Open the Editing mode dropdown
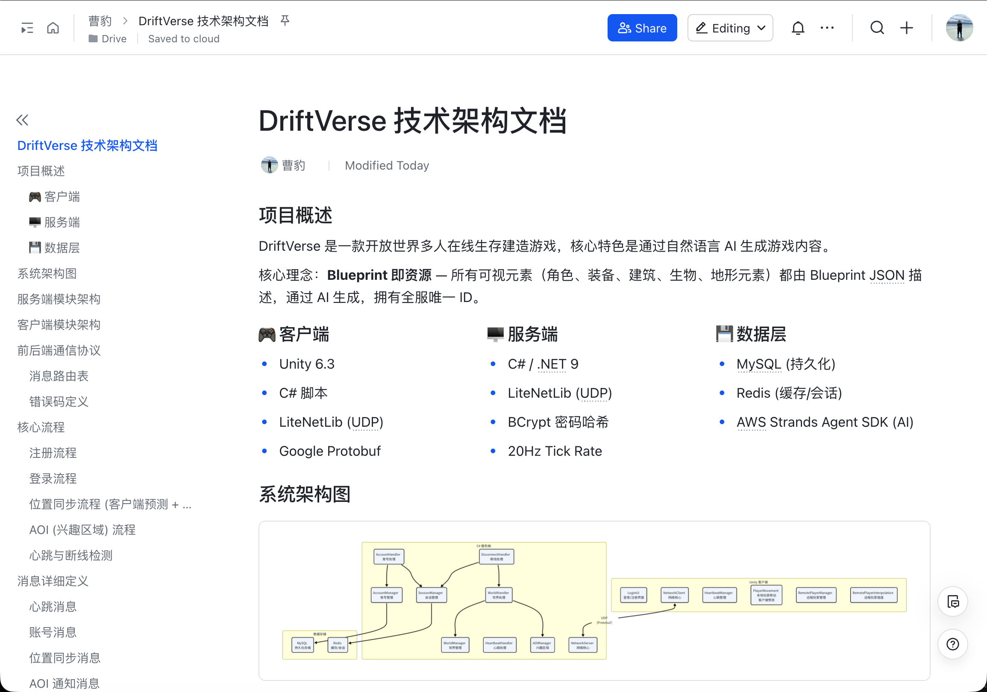 [730, 27]
